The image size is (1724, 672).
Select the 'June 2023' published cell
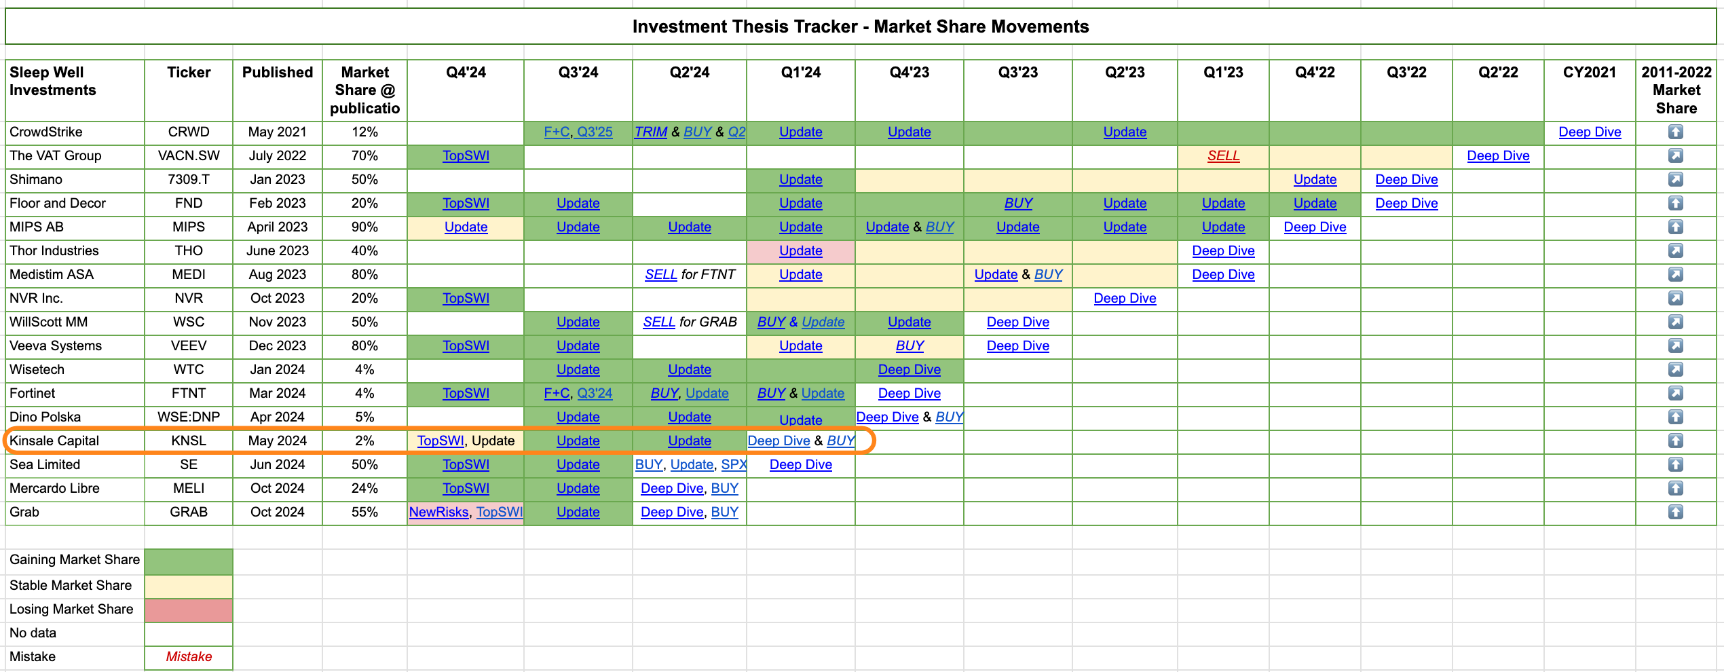[x=277, y=250]
